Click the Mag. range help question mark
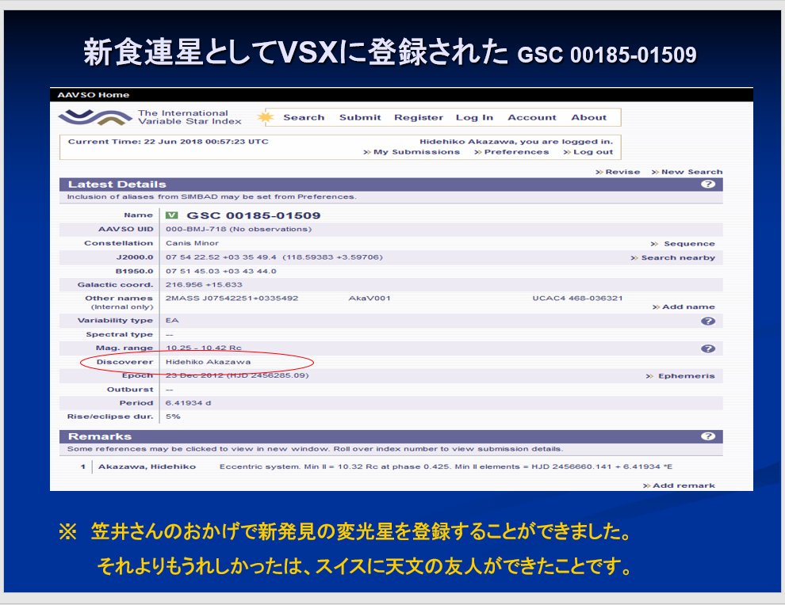The width and height of the screenshot is (785, 605). click(x=708, y=348)
